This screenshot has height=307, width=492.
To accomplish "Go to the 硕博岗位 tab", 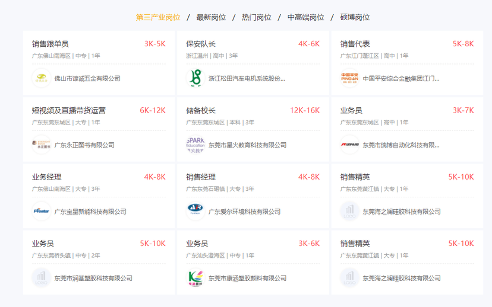I will pyautogui.click(x=355, y=17).
